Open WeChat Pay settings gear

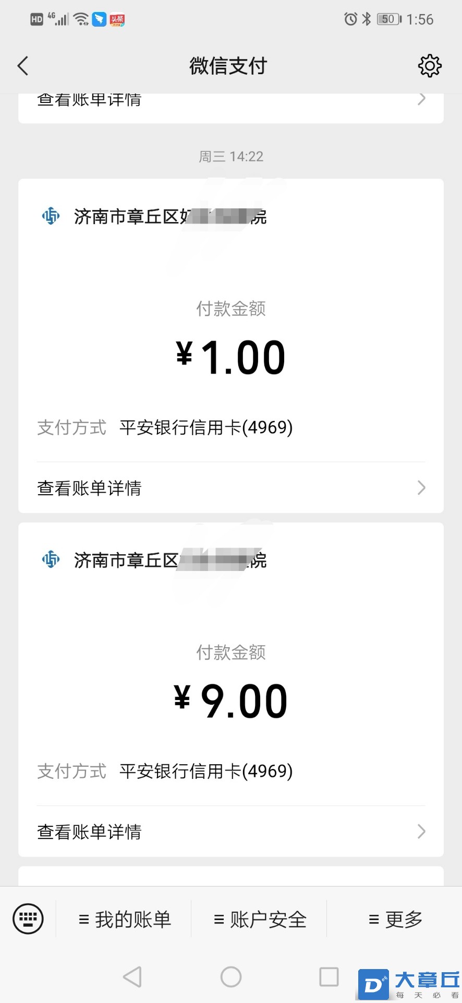pos(430,66)
